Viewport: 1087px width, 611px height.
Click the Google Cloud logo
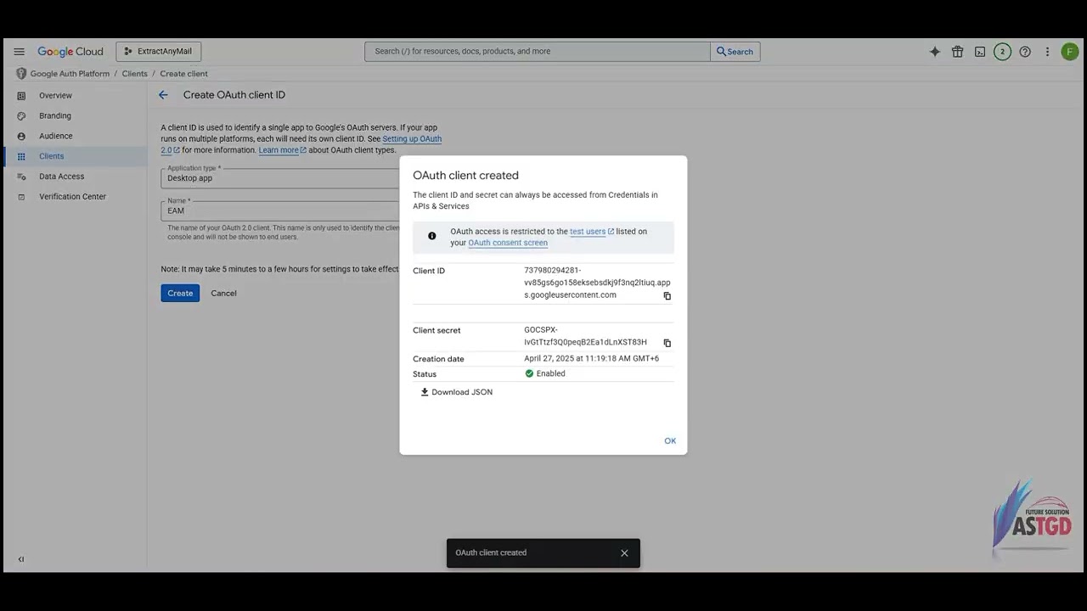[x=70, y=52]
